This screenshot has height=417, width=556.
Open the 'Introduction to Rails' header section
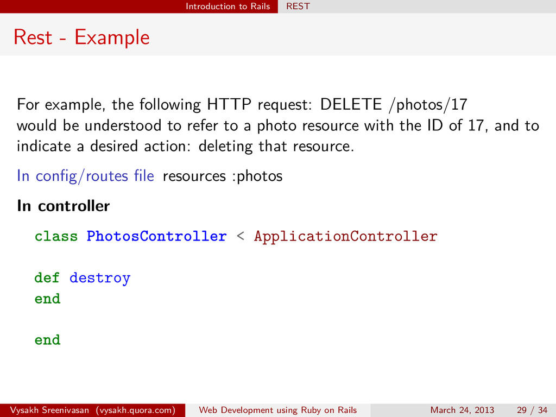tap(228, 7)
